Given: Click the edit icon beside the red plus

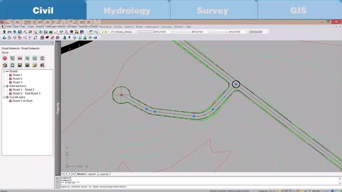Looking at the screenshot, I should coord(12,58).
